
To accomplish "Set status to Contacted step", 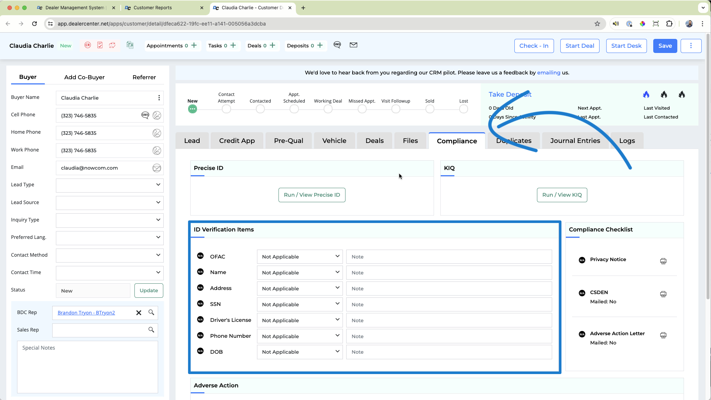I will pyautogui.click(x=260, y=109).
